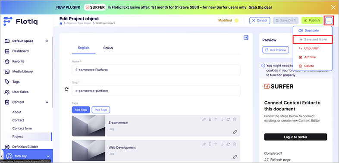Click the Media Library image icon
Image resolution: width=339 pixels, height=163 pixels.
click(x=7, y=72)
